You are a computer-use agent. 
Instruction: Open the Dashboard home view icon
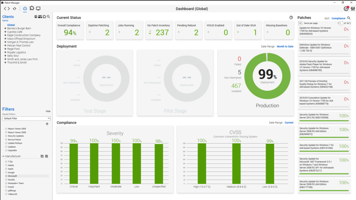[x=25, y=8]
